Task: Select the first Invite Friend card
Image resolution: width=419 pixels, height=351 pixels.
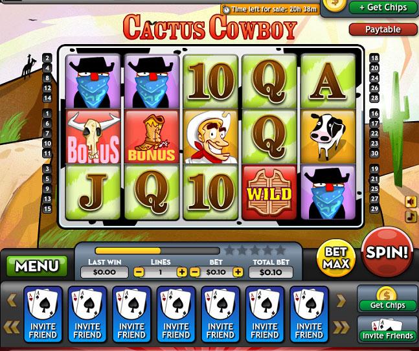Action: [43, 314]
